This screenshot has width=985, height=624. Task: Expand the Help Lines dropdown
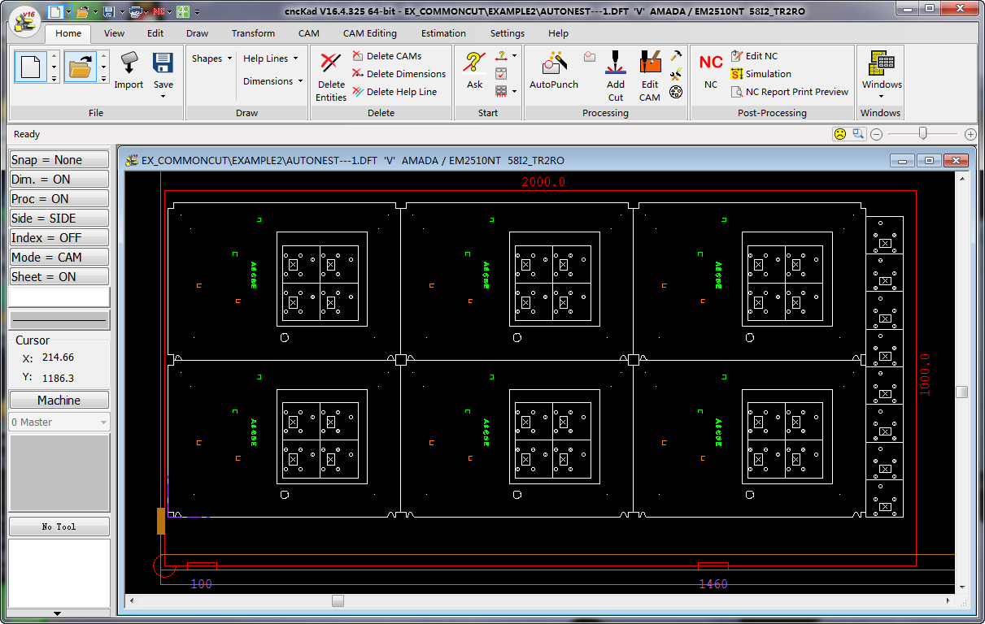click(270, 58)
